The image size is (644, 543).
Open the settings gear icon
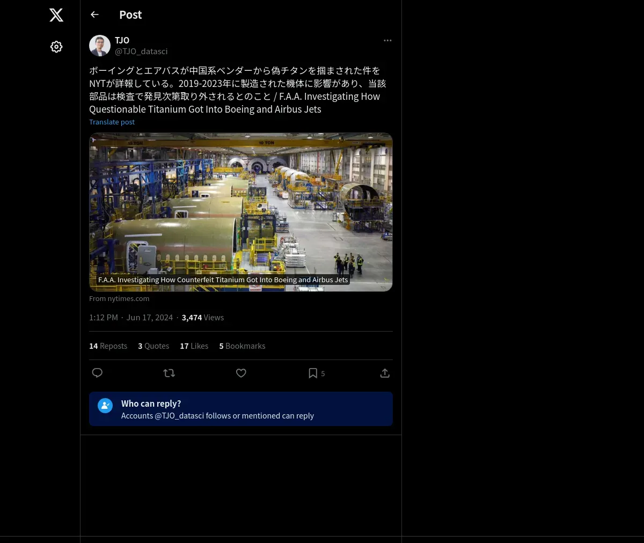(56, 47)
